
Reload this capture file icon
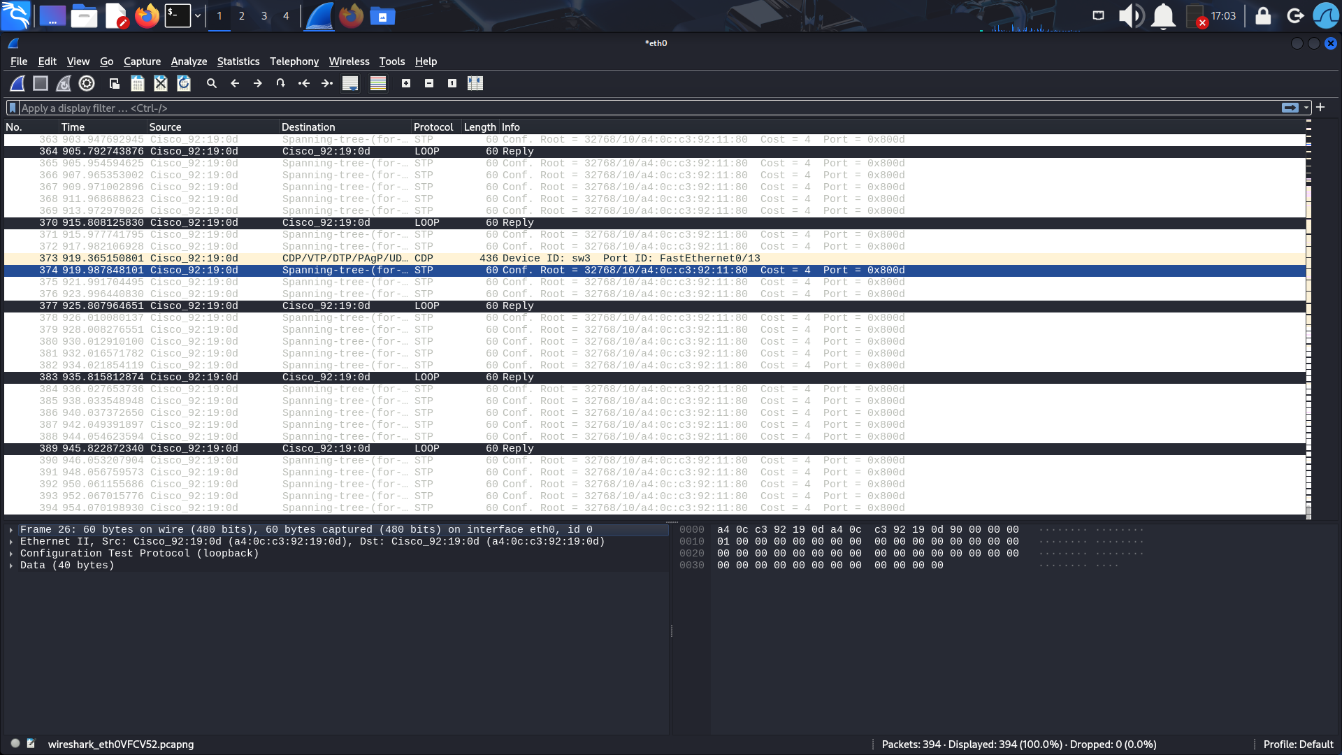click(184, 83)
